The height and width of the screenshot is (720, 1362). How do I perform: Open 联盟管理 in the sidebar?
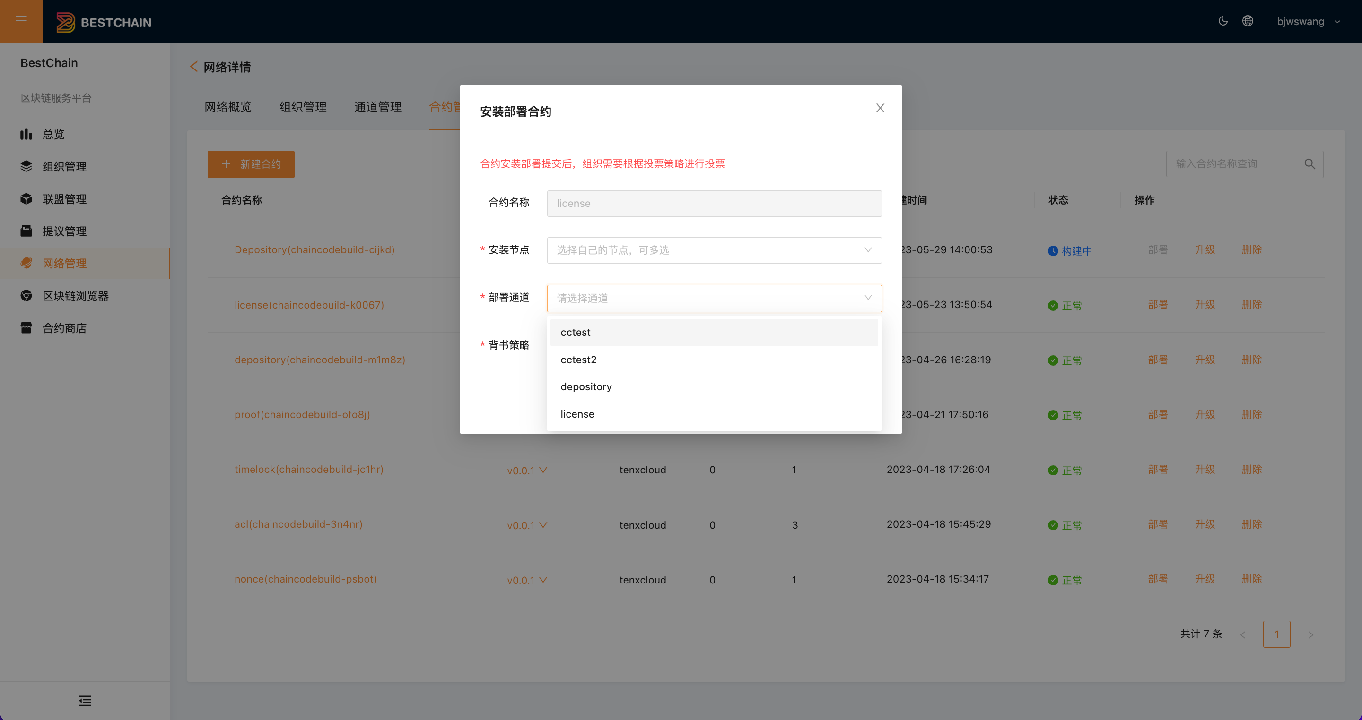(85, 199)
